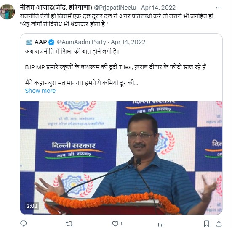
Task: Bookmark this tweet
Action: click(x=207, y=224)
